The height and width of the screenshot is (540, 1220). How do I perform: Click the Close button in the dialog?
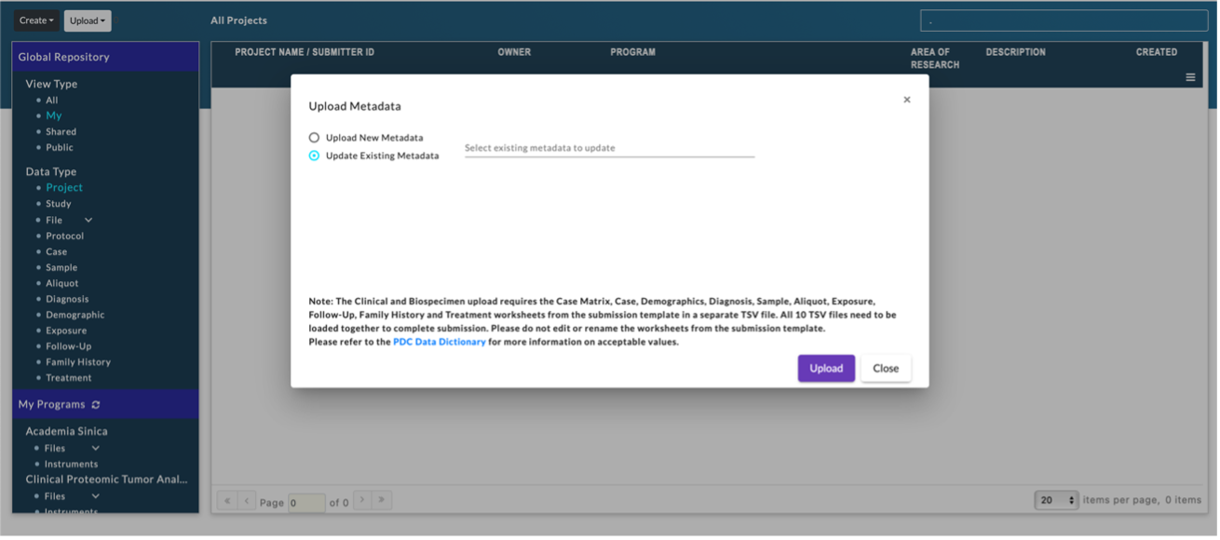click(885, 368)
